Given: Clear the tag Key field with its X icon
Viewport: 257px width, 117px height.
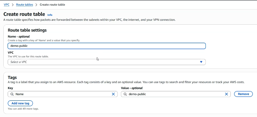Looking at the screenshot, I should (113, 94).
